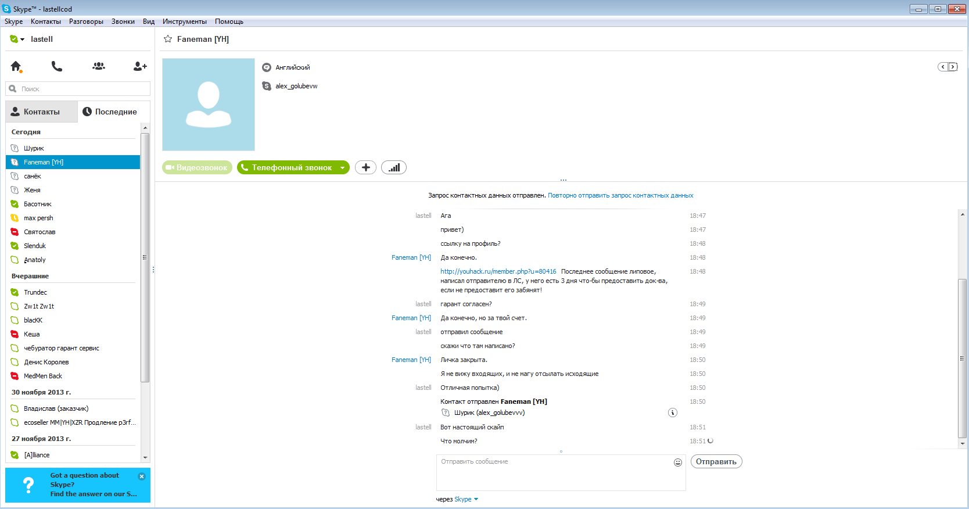The width and height of the screenshot is (969, 509).
Task: Close the Got a question banner
Action: [142, 476]
